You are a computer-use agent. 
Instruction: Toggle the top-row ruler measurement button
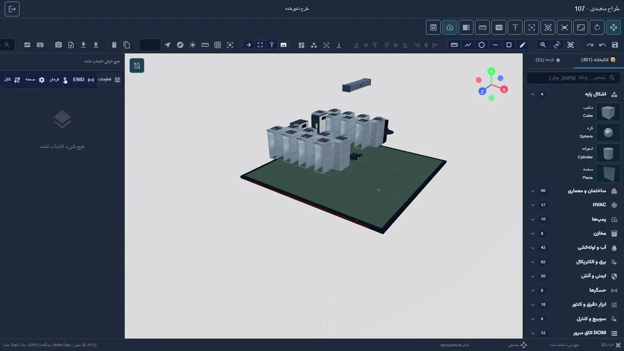point(482,27)
